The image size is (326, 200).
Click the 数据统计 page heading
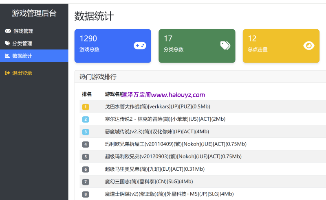pyautogui.click(x=94, y=16)
